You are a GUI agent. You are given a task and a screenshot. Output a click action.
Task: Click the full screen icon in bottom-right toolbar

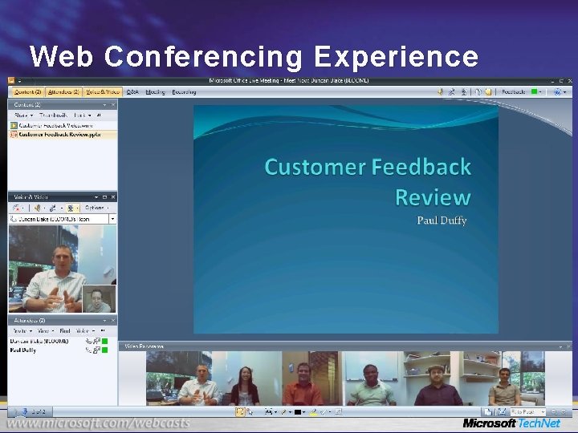(502, 412)
